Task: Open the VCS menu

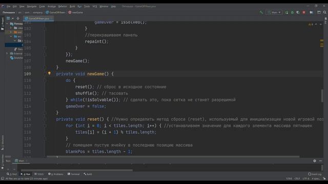Action: coord(95,7)
